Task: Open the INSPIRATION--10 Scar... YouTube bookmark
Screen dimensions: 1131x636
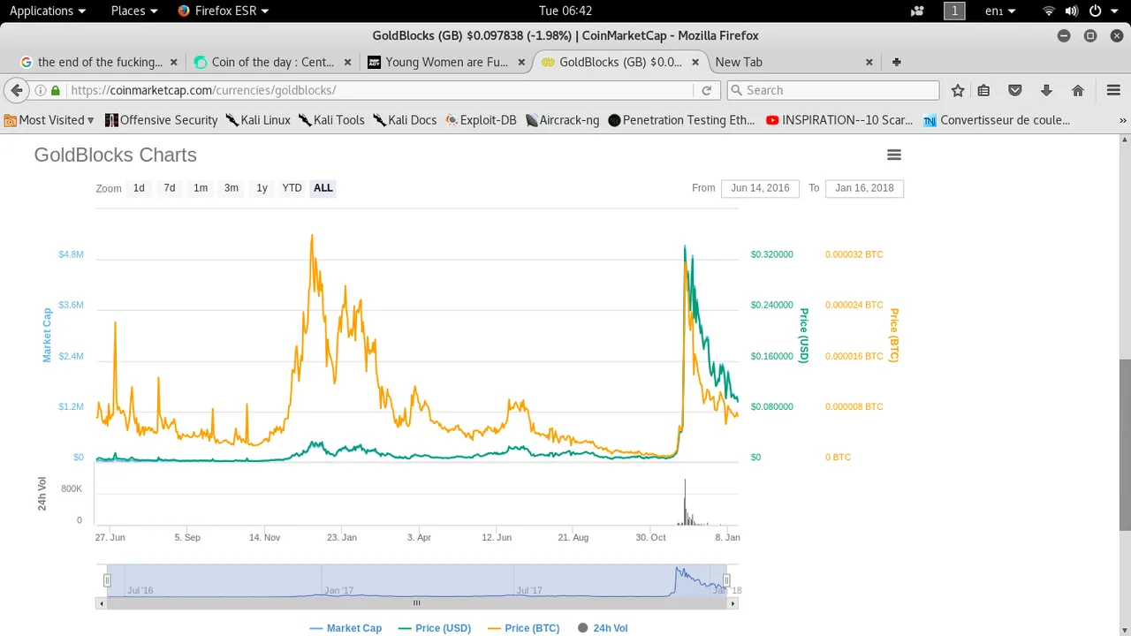Action: [x=839, y=120]
